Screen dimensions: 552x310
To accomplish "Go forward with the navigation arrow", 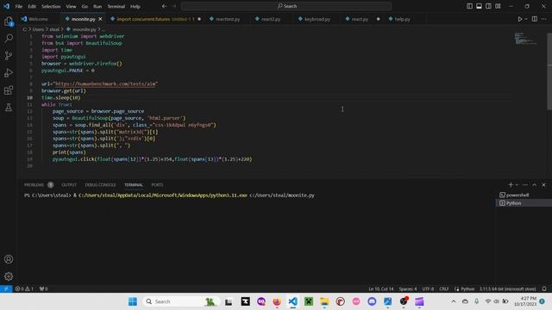I will pyautogui.click(x=173, y=6).
